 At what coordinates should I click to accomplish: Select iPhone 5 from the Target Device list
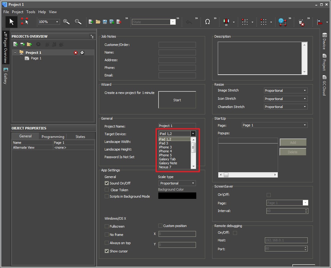click(x=165, y=155)
